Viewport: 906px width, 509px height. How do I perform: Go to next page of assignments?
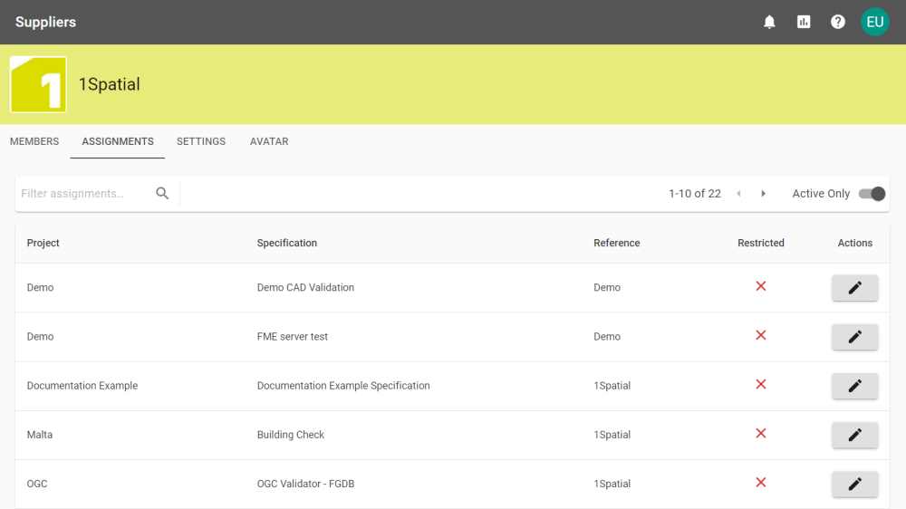[763, 194]
